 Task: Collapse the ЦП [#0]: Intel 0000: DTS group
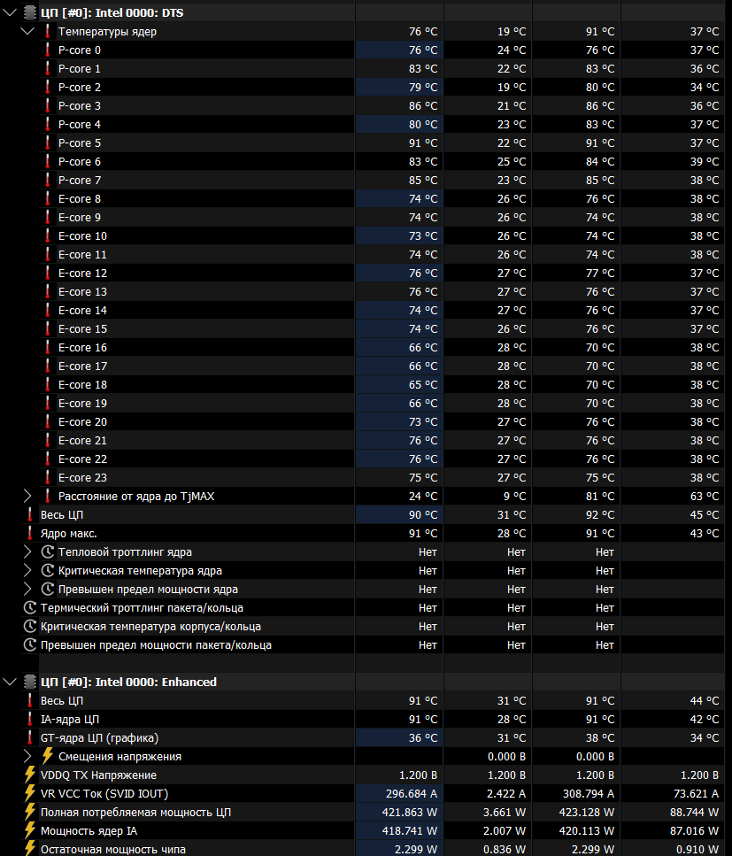[10, 12]
